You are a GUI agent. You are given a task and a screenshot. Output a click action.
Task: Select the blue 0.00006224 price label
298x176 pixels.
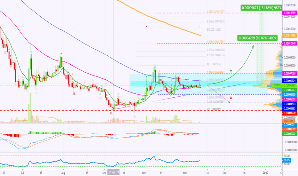click(x=290, y=81)
